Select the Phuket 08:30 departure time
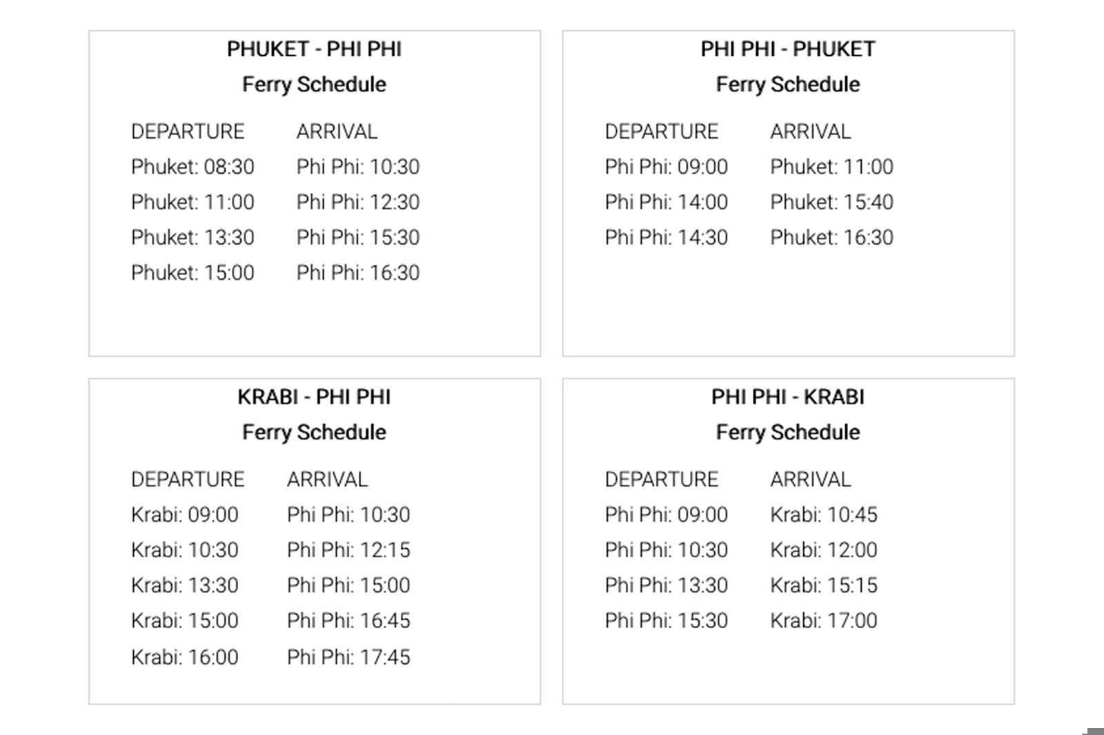1104x735 pixels. pos(193,167)
